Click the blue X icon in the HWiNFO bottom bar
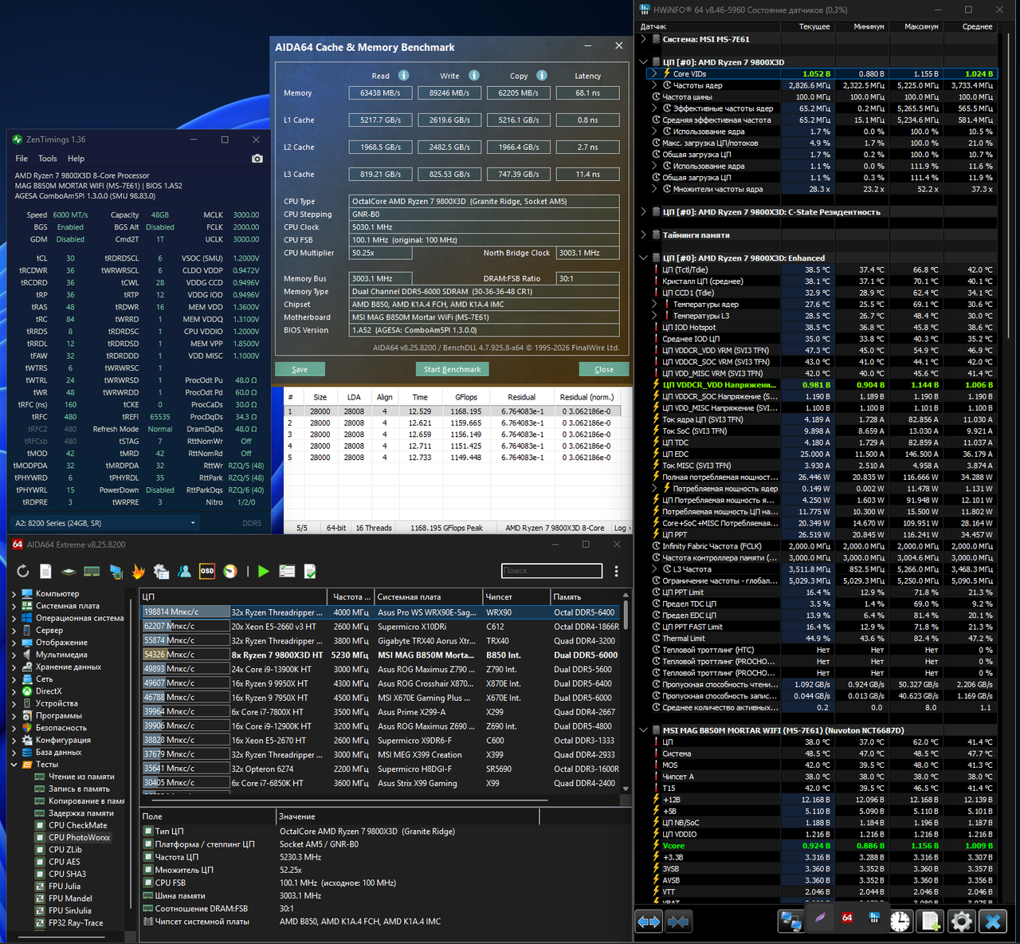The image size is (1020, 944). click(x=993, y=922)
